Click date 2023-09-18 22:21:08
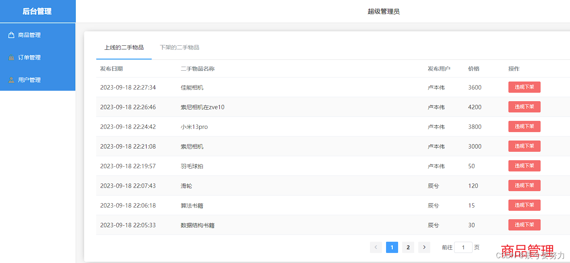 pos(128,146)
